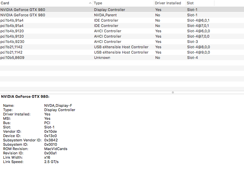Click the No driver cell in pci10b5,8609 row
244x176 pixels.
(x=158, y=58)
